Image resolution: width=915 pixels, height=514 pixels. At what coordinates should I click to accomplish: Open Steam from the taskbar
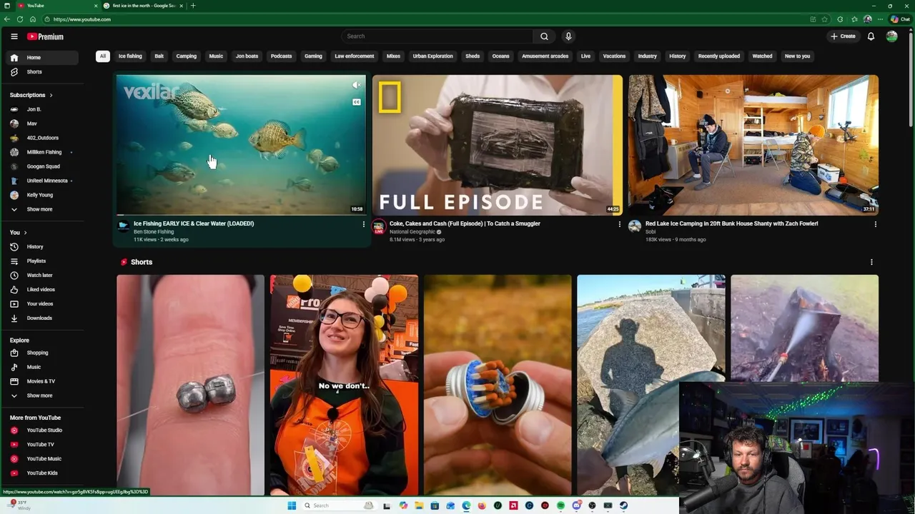623,505
